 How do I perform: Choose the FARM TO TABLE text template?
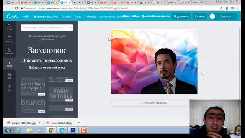pyautogui.click(x=61, y=94)
